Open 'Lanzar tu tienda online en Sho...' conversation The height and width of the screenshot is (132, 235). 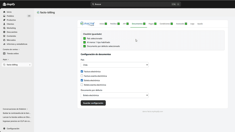(17, 117)
